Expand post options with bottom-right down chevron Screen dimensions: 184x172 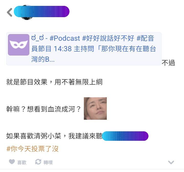pyautogui.click(x=171, y=162)
